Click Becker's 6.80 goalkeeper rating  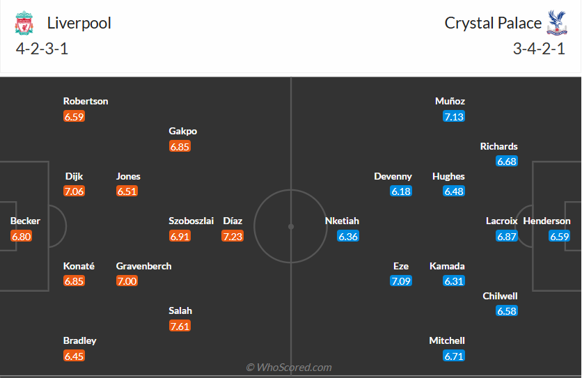coord(22,236)
